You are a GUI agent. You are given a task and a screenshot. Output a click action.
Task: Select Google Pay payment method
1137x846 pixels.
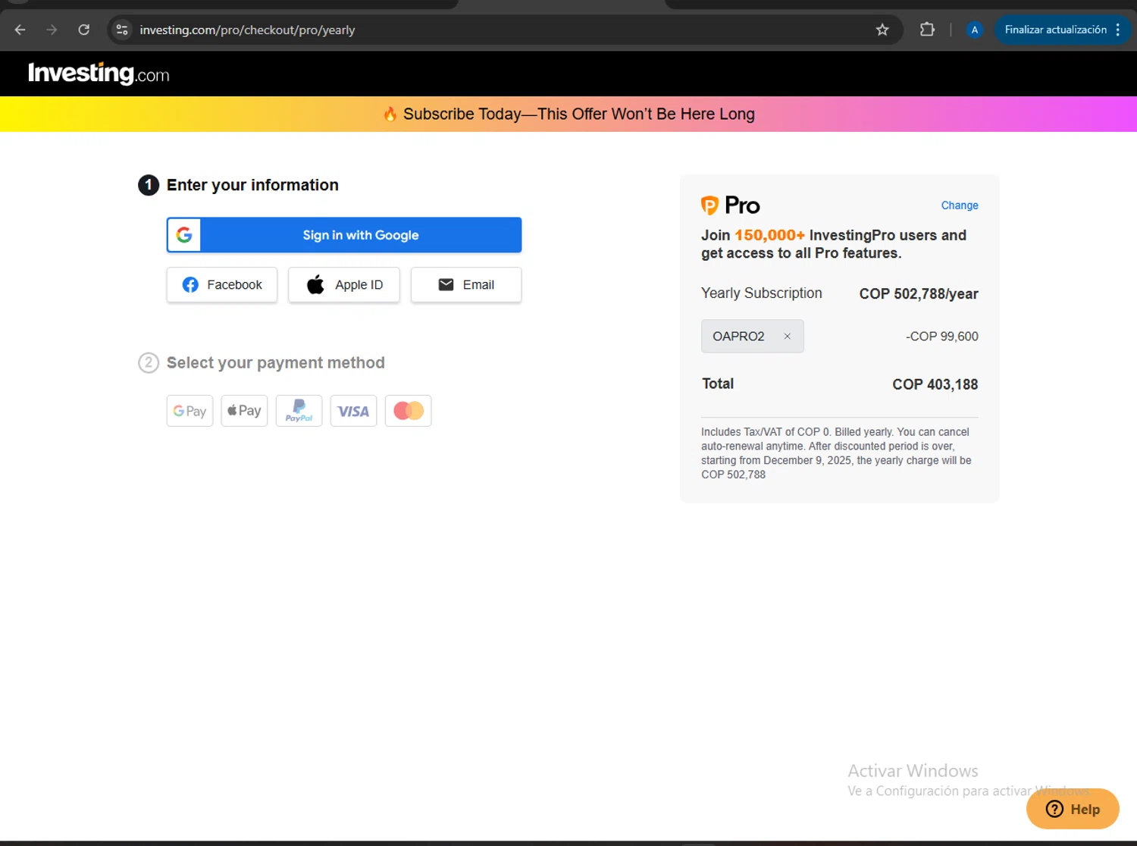[x=189, y=411]
